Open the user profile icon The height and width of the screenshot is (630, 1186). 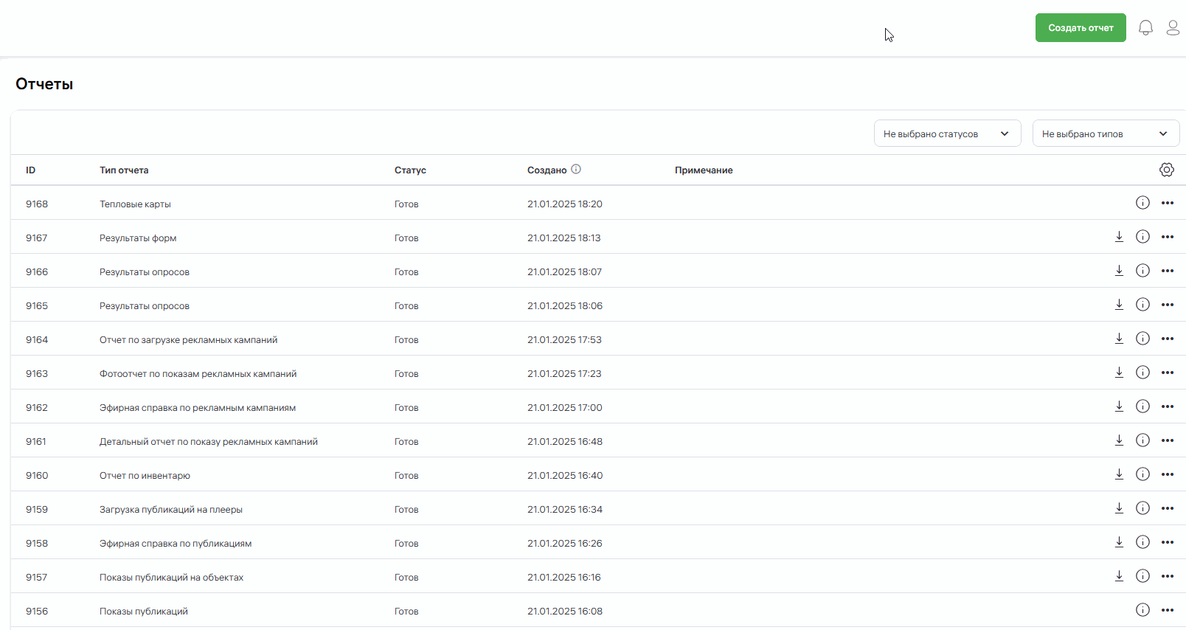coord(1173,28)
